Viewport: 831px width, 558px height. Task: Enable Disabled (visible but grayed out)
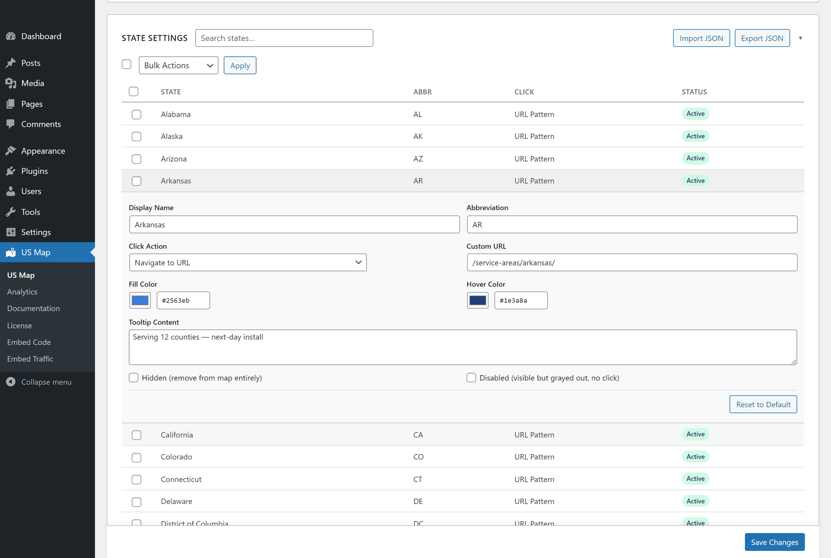coord(471,378)
